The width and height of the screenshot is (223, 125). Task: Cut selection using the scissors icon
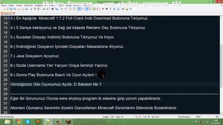coord(31,9)
